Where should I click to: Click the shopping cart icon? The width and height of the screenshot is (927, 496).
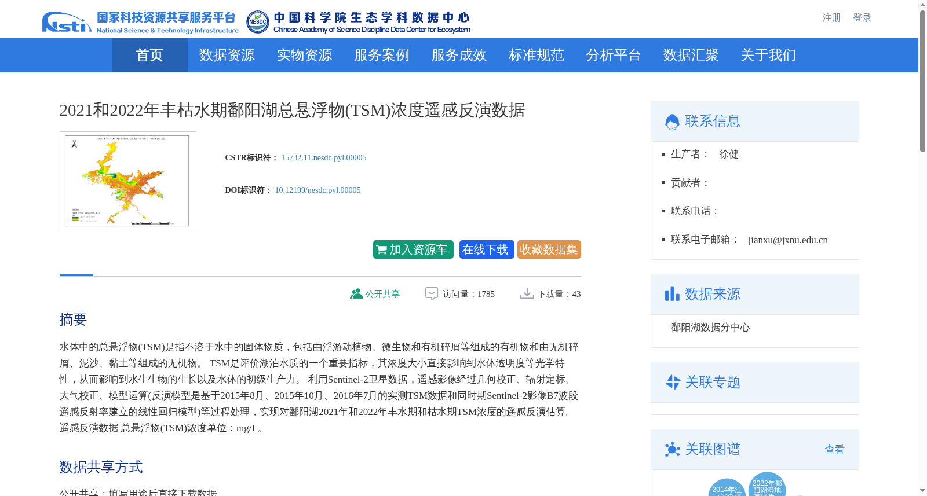(x=381, y=250)
